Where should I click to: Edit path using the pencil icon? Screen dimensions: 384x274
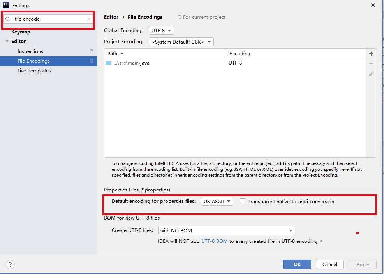click(x=371, y=74)
